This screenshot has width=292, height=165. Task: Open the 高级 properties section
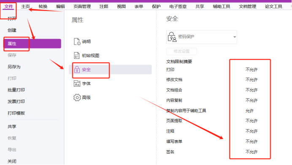click(x=86, y=98)
